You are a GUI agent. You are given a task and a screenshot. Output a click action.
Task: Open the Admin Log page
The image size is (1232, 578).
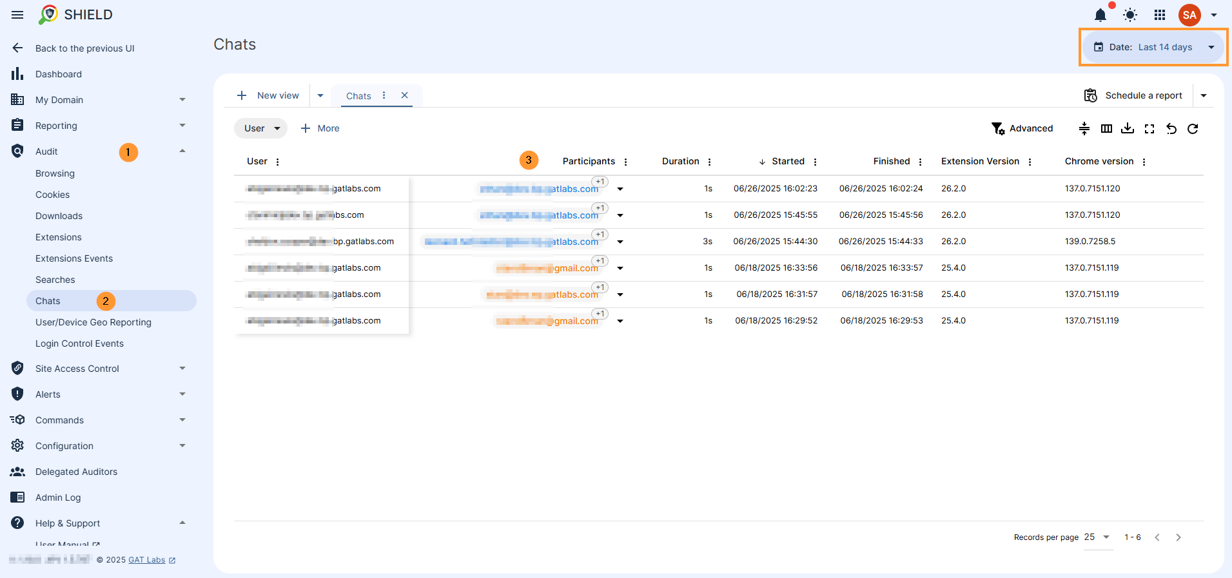point(58,497)
